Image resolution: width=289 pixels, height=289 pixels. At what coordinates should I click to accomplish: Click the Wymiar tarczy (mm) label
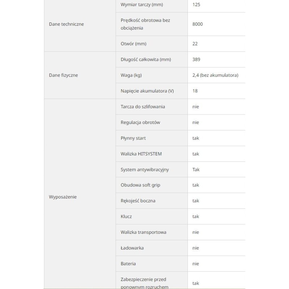tap(142, 5)
